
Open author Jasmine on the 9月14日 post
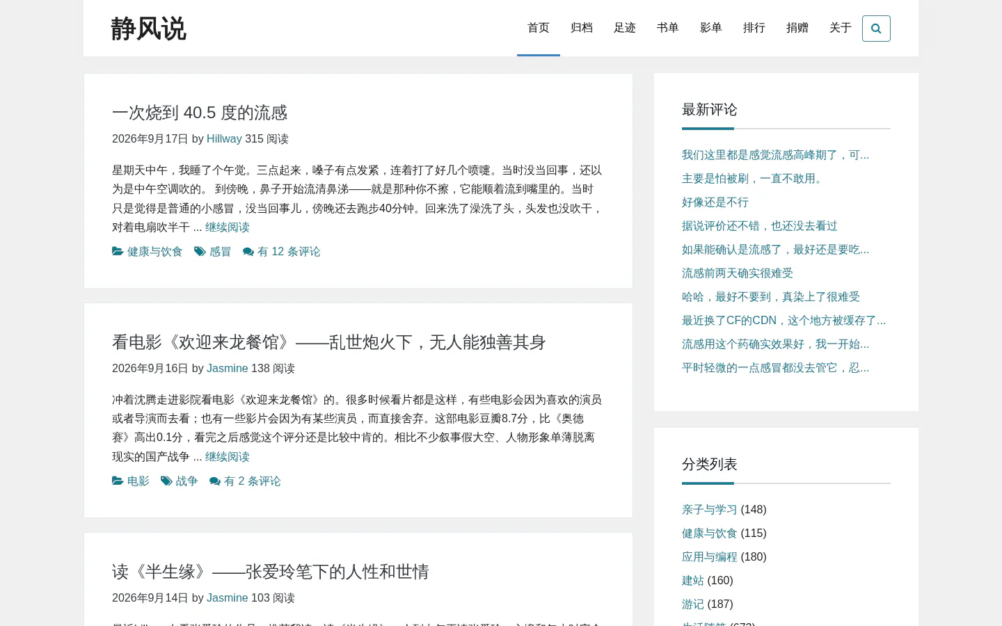click(x=228, y=598)
